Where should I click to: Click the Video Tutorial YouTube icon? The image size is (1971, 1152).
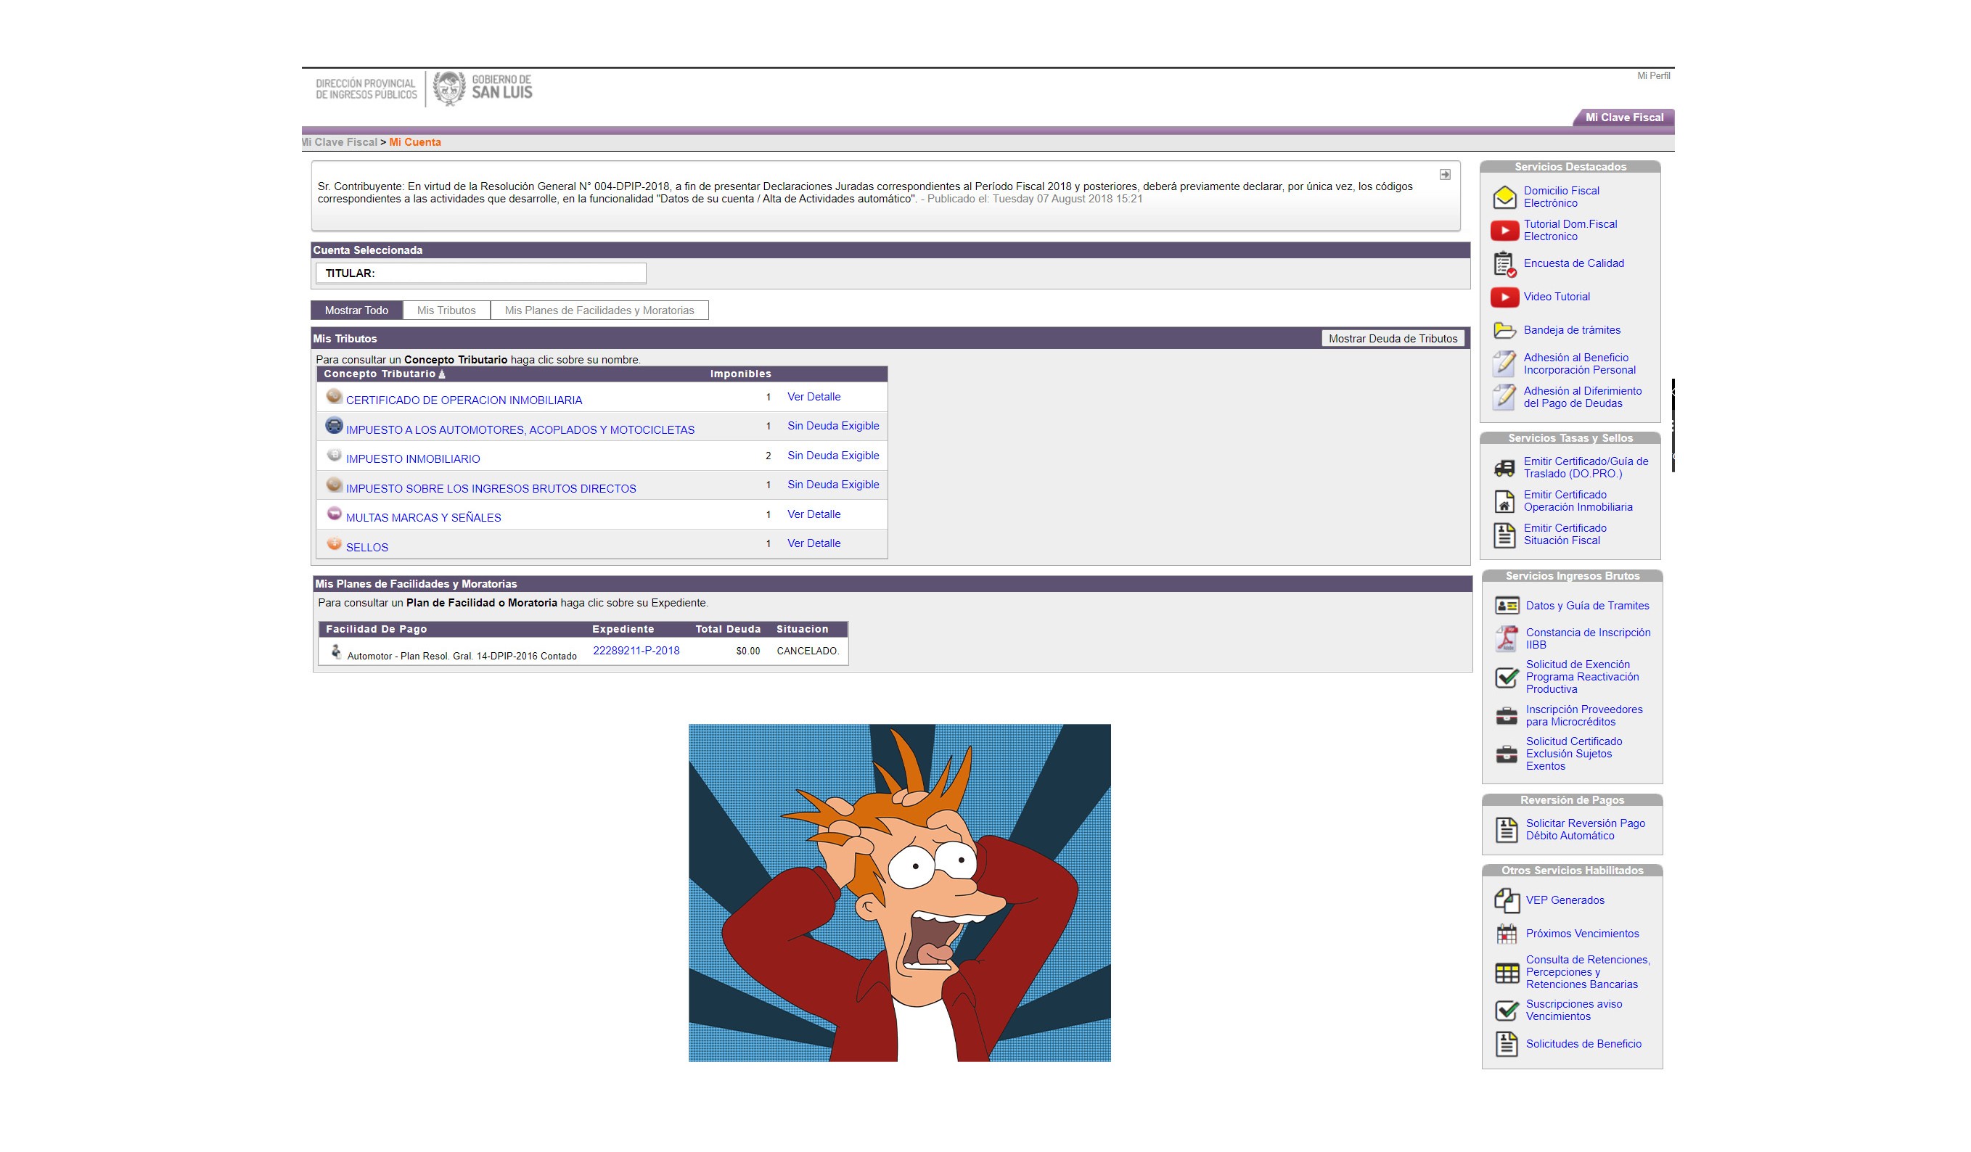click(1504, 297)
